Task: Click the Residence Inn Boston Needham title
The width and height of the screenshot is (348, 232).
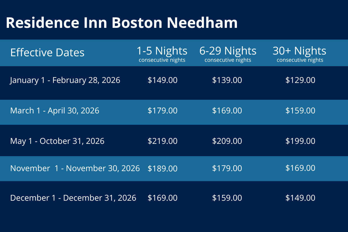Action: click(122, 23)
